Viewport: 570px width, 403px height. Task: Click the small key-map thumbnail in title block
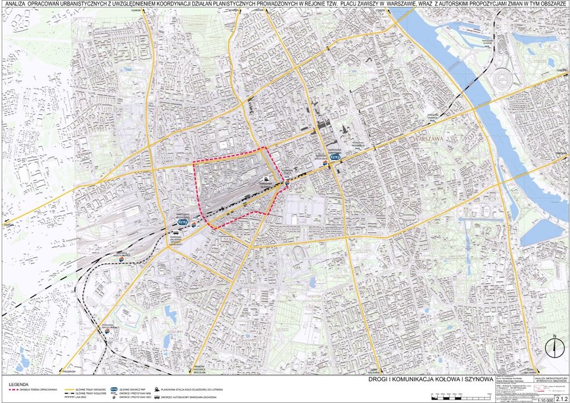pos(539,388)
